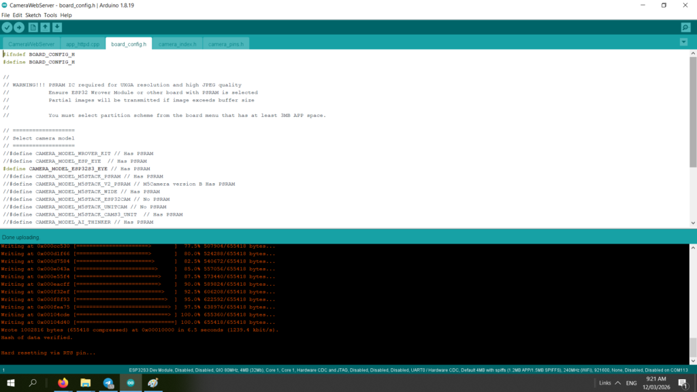Show hidden system tray icons chevron
Image resolution: width=697 pixels, height=392 pixels.
(617, 383)
